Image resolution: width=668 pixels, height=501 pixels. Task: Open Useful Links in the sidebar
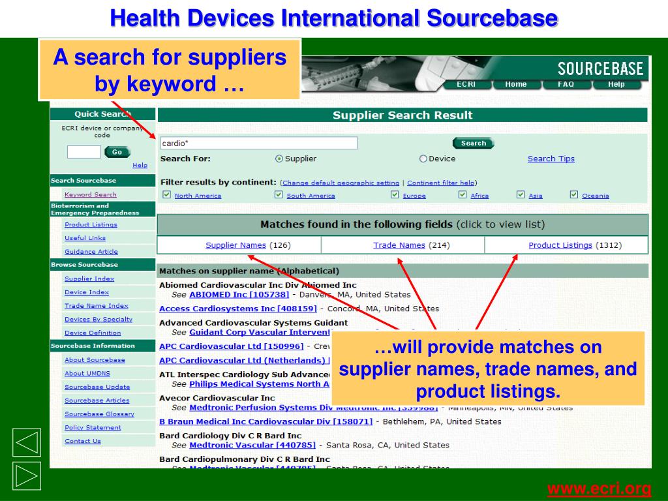pyautogui.click(x=85, y=238)
